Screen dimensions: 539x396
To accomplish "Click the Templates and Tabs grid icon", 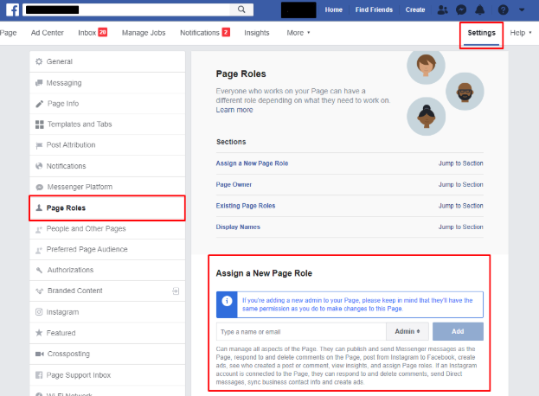I will [40, 125].
